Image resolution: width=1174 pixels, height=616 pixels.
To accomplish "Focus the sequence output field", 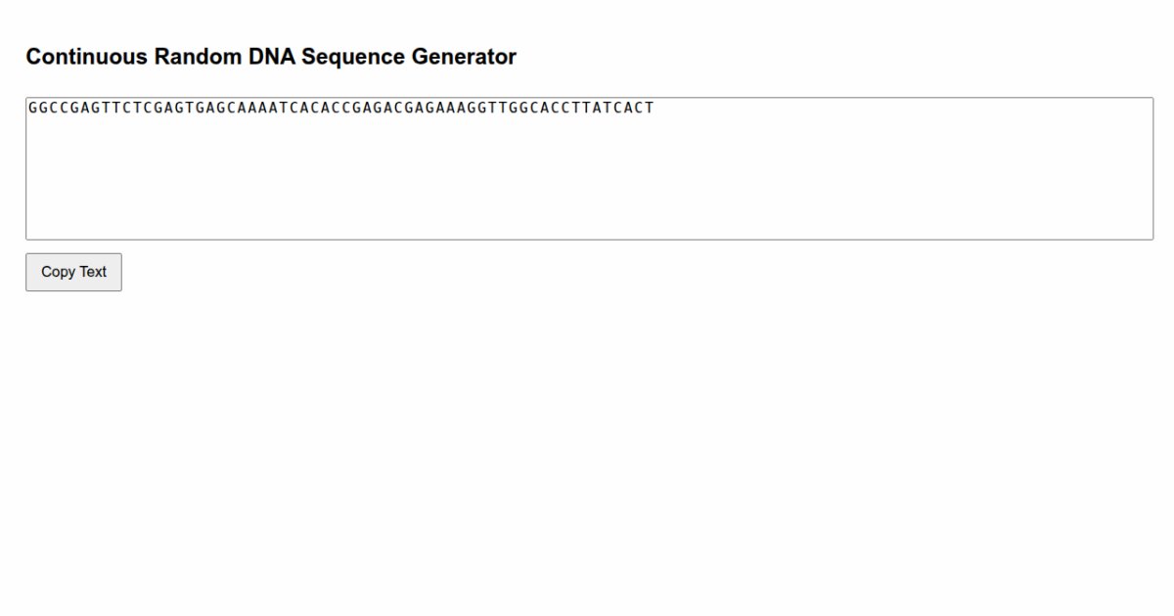I will coord(587,166).
